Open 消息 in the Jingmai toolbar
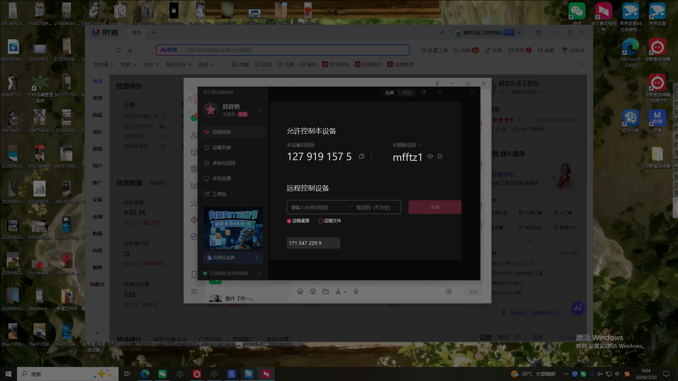This screenshot has width=678, height=381. [x=466, y=50]
